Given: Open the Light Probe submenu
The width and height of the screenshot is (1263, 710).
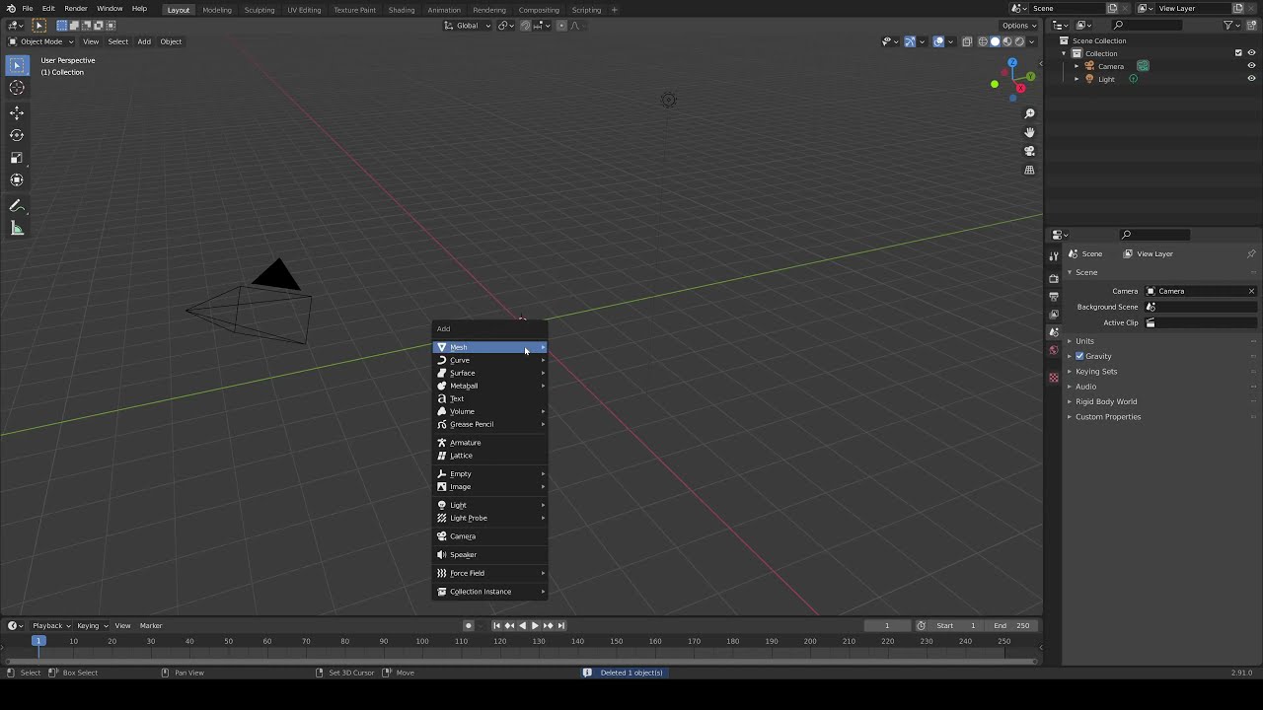Looking at the screenshot, I should tap(490, 518).
